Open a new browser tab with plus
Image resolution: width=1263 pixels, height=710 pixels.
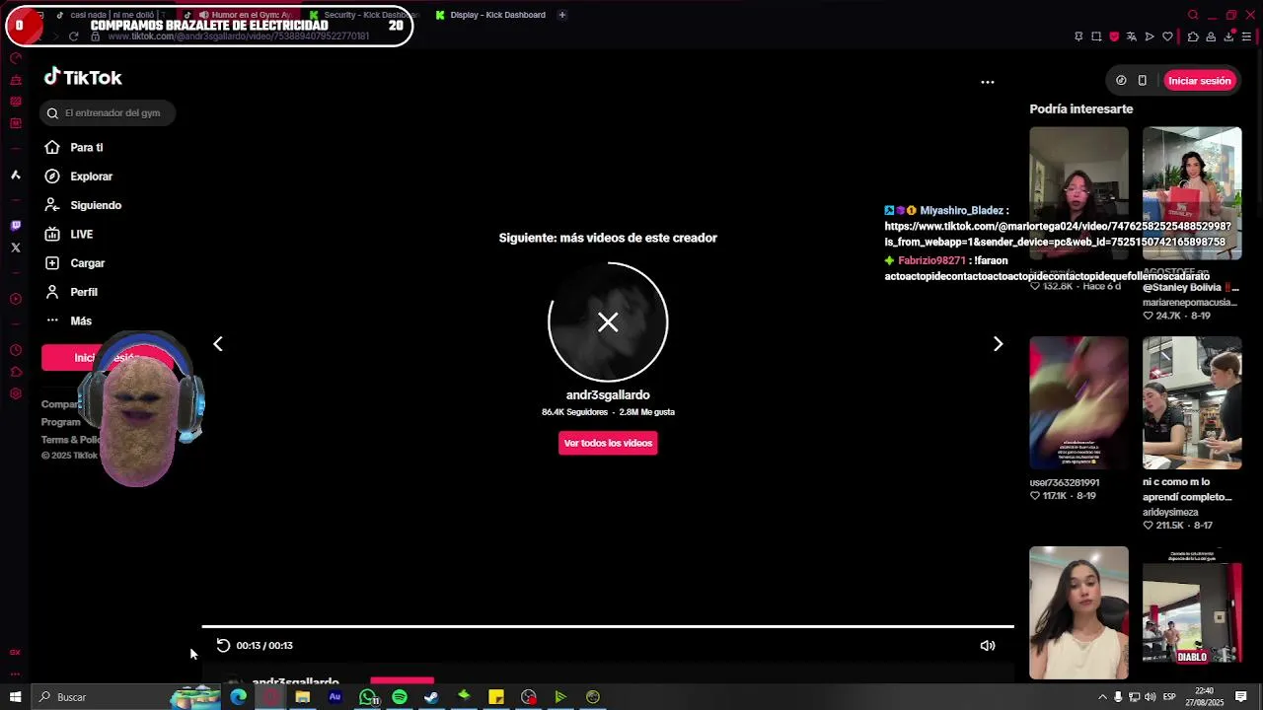click(x=562, y=15)
